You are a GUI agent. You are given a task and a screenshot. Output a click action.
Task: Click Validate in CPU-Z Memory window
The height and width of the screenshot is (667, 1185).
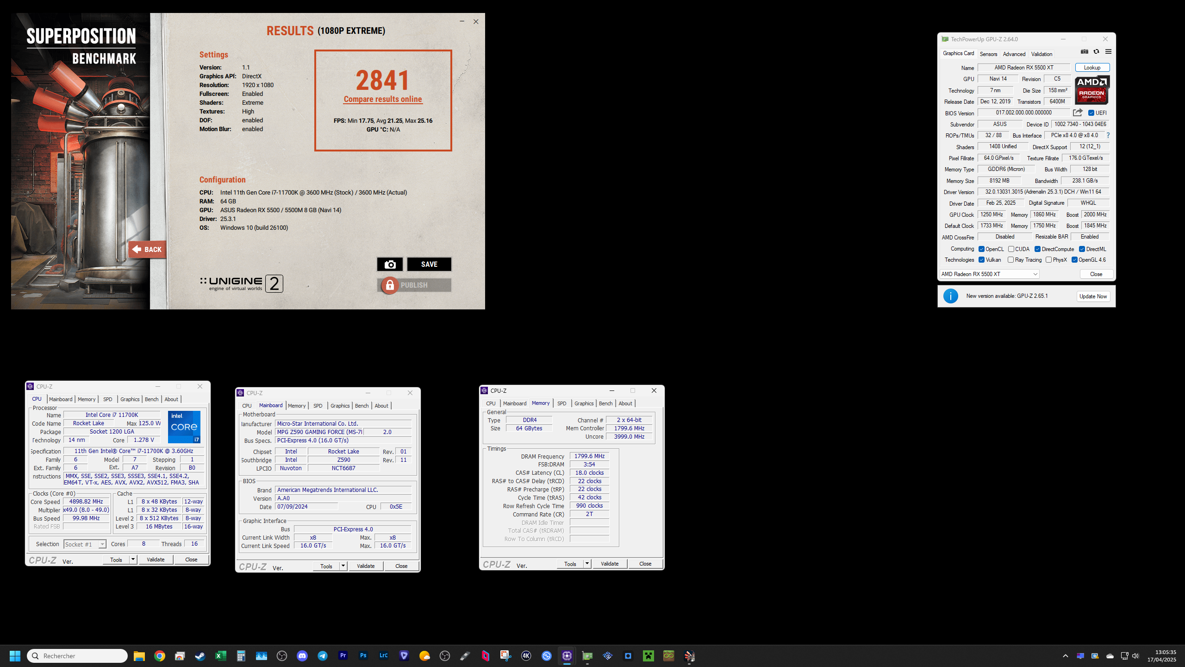(x=609, y=564)
